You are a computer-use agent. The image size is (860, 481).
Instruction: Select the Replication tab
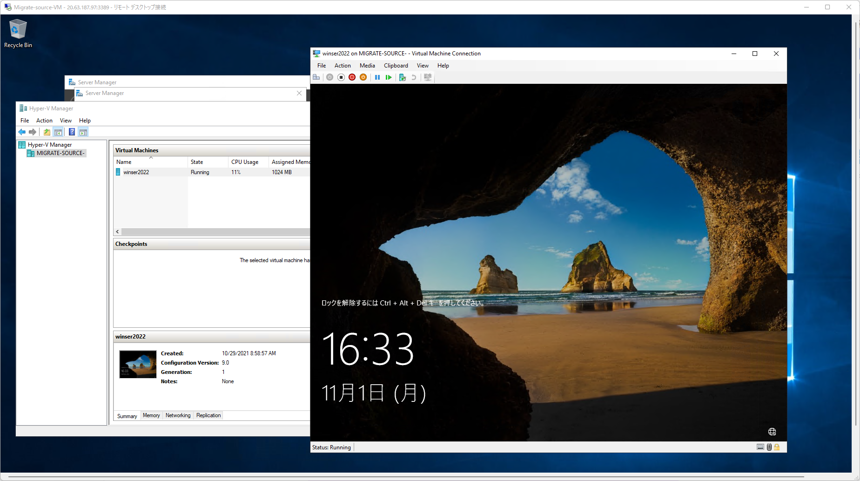tap(208, 415)
